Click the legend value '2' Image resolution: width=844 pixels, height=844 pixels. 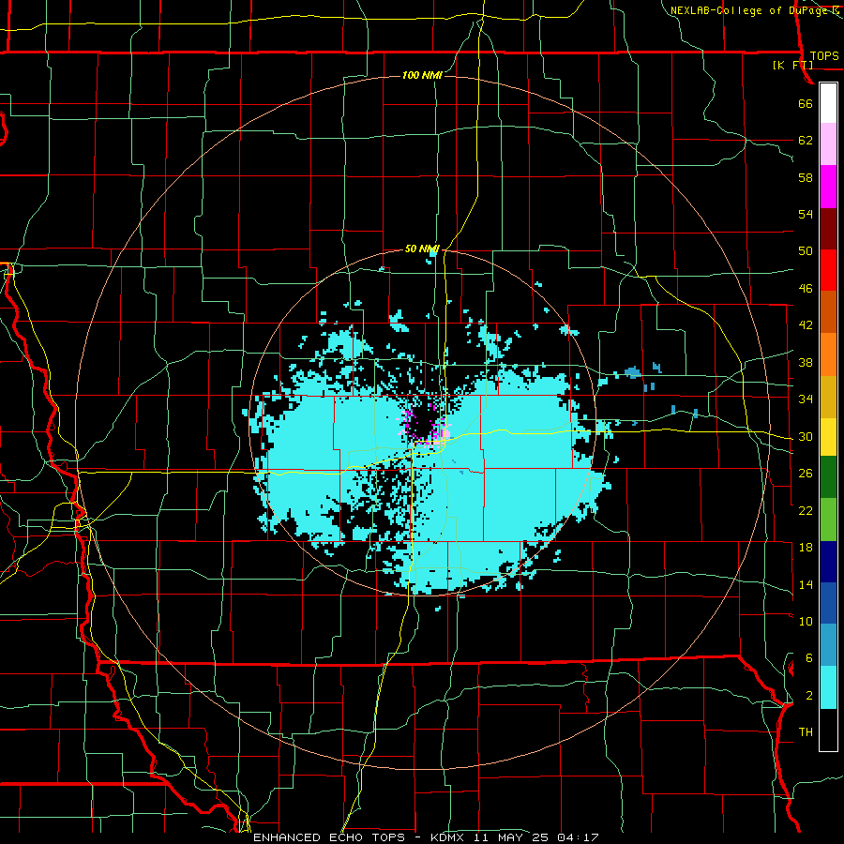[808, 696]
